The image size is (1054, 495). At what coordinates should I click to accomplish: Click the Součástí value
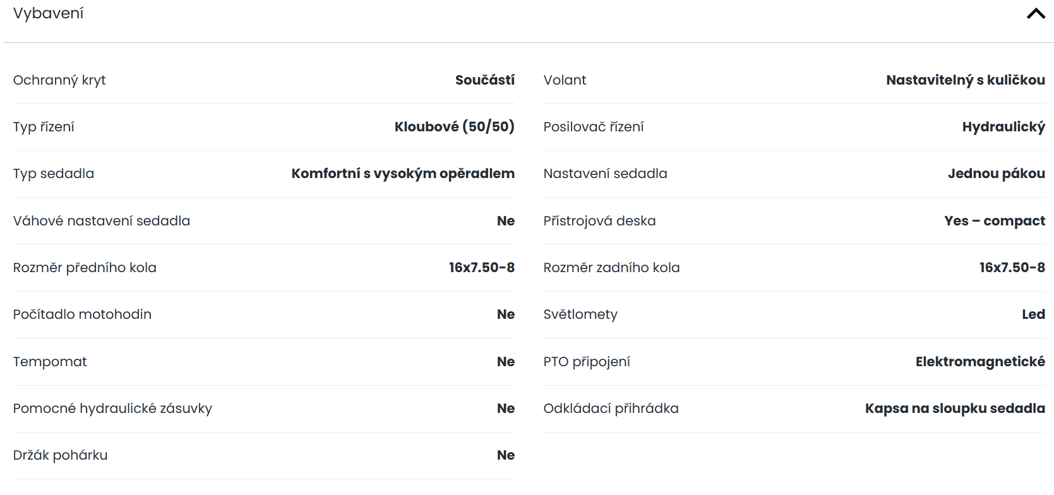pos(485,80)
